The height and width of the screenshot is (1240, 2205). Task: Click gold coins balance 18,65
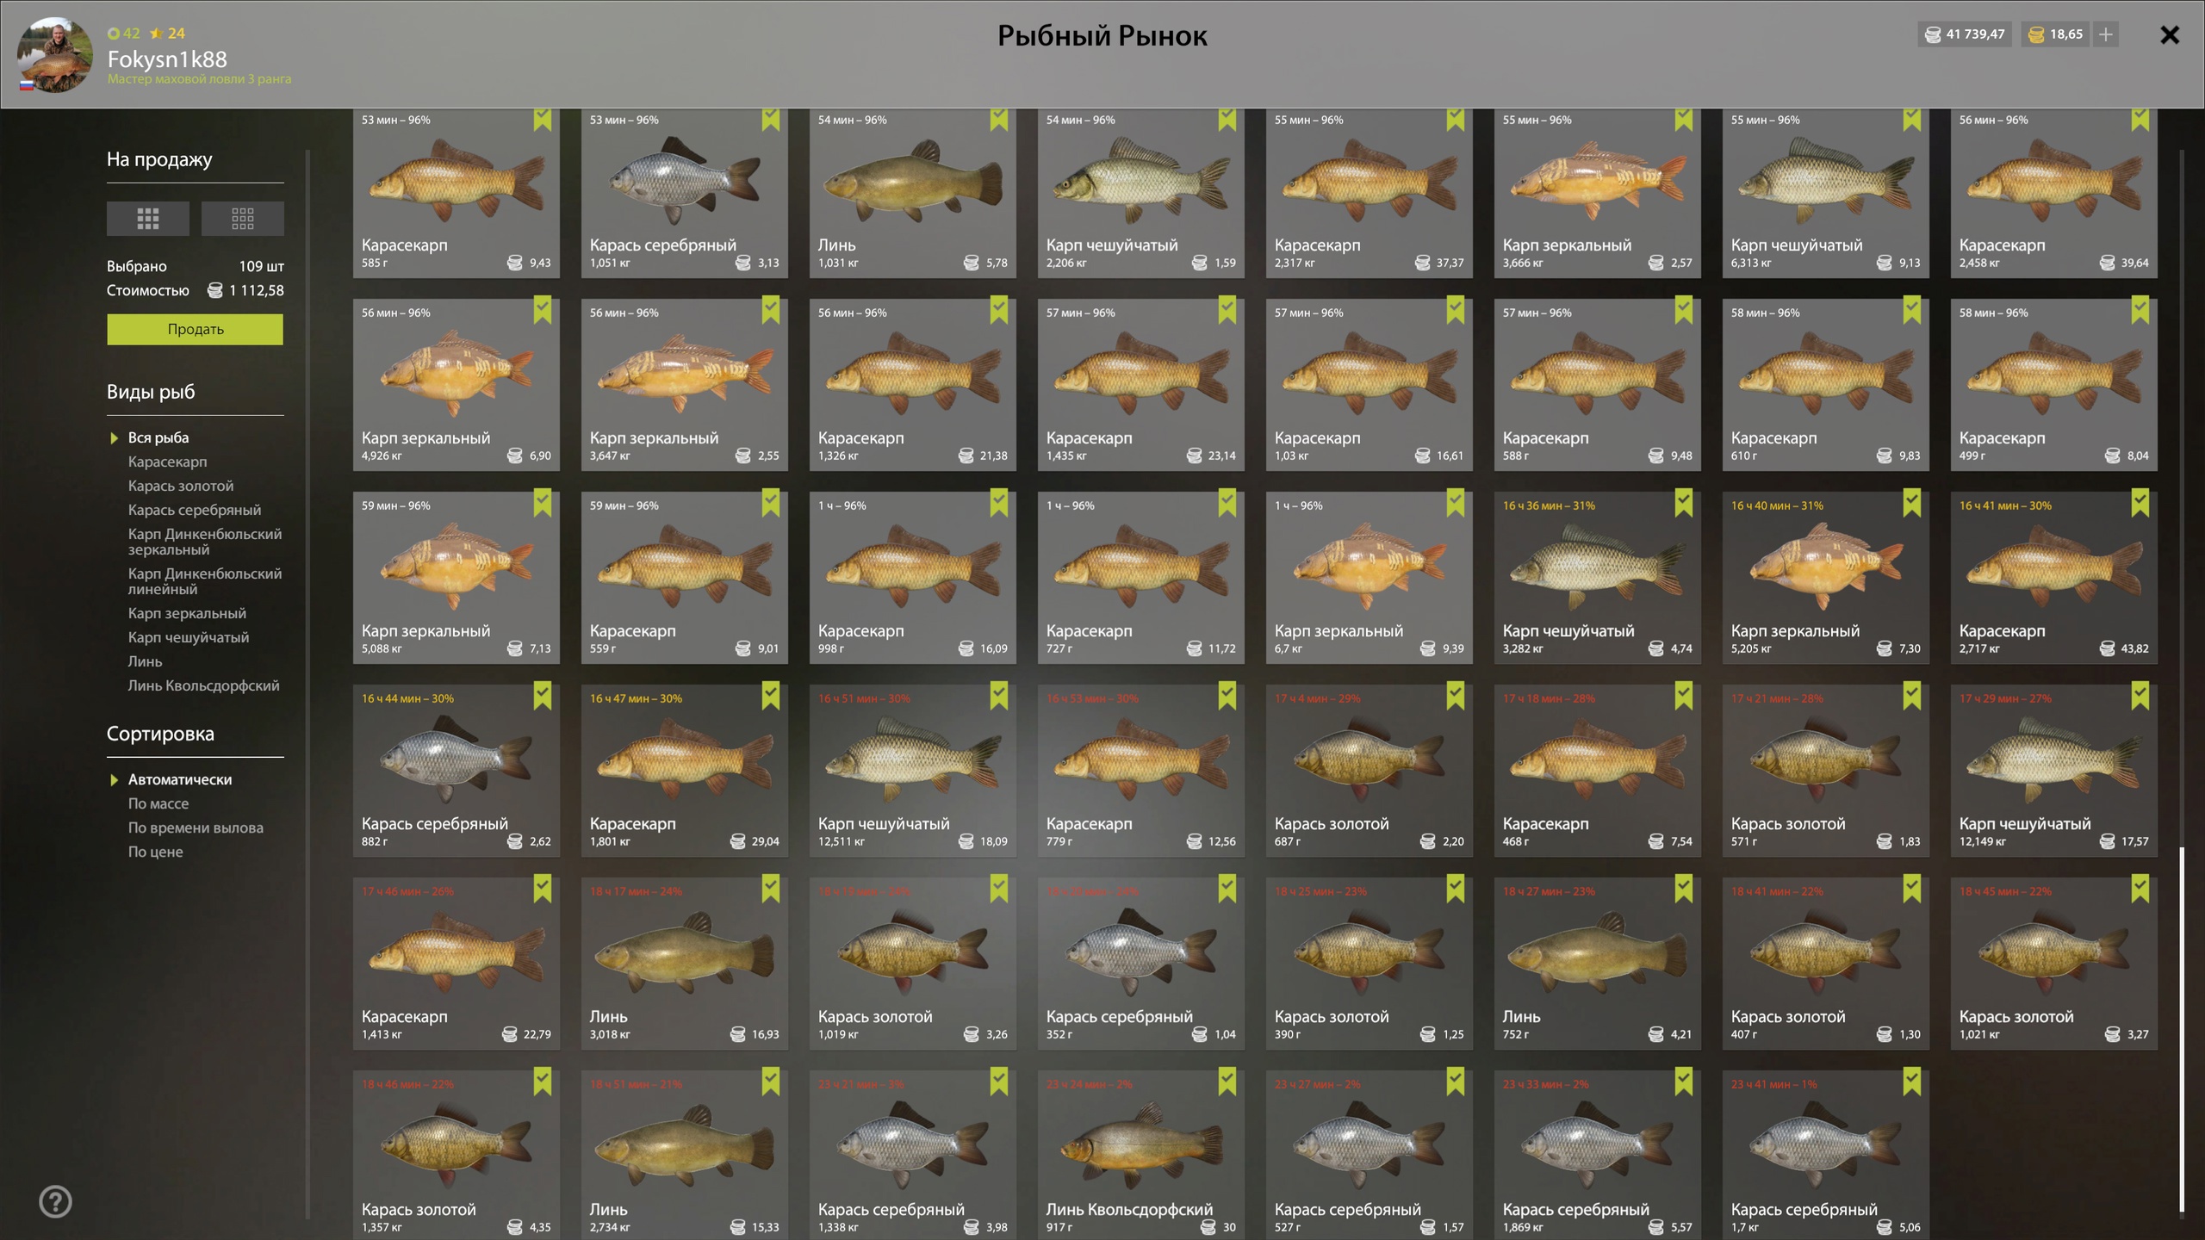(x=2056, y=34)
